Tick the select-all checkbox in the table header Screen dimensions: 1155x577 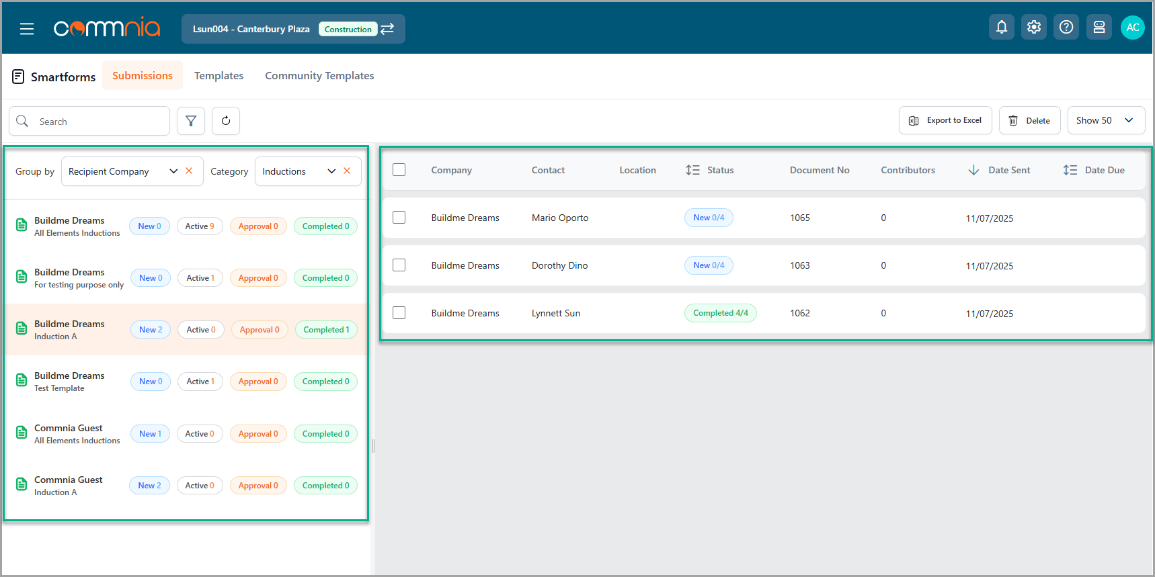click(399, 170)
